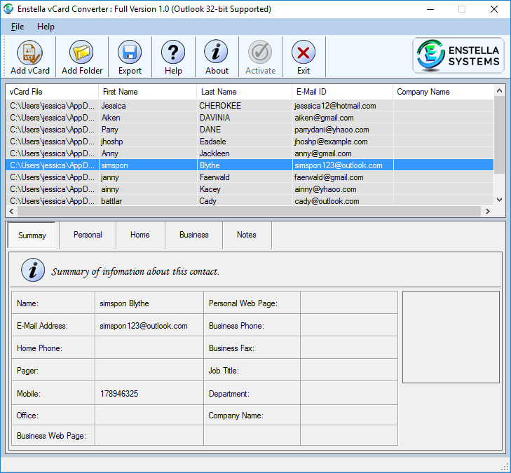Screen dimensions: 511x473
Task: Click the Activate checkmark icon
Action: coord(260,52)
